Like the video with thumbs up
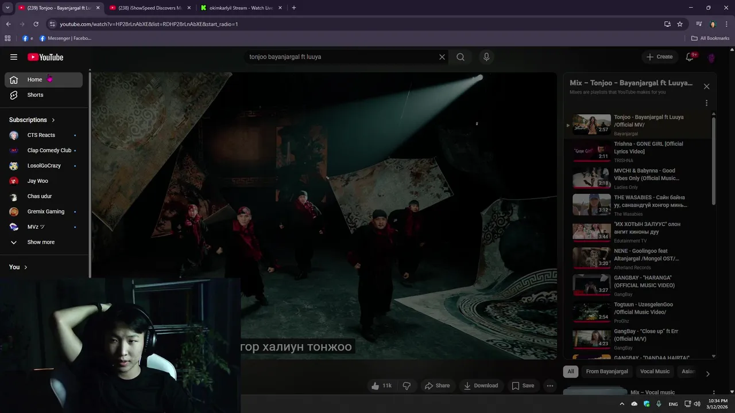This screenshot has width=735, height=413. click(x=382, y=385)
